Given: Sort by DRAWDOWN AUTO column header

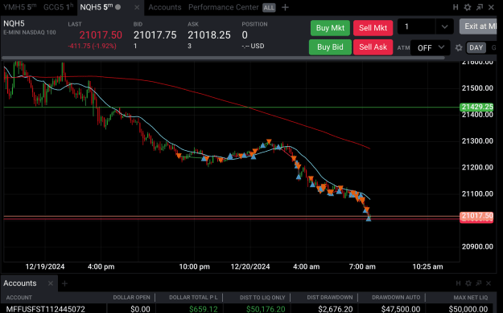Looking at the screenshot, I should click(x=396, y=297).
